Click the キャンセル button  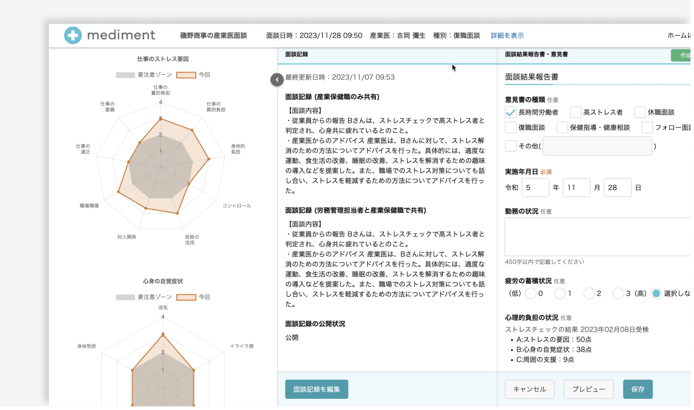coord(530,389)
